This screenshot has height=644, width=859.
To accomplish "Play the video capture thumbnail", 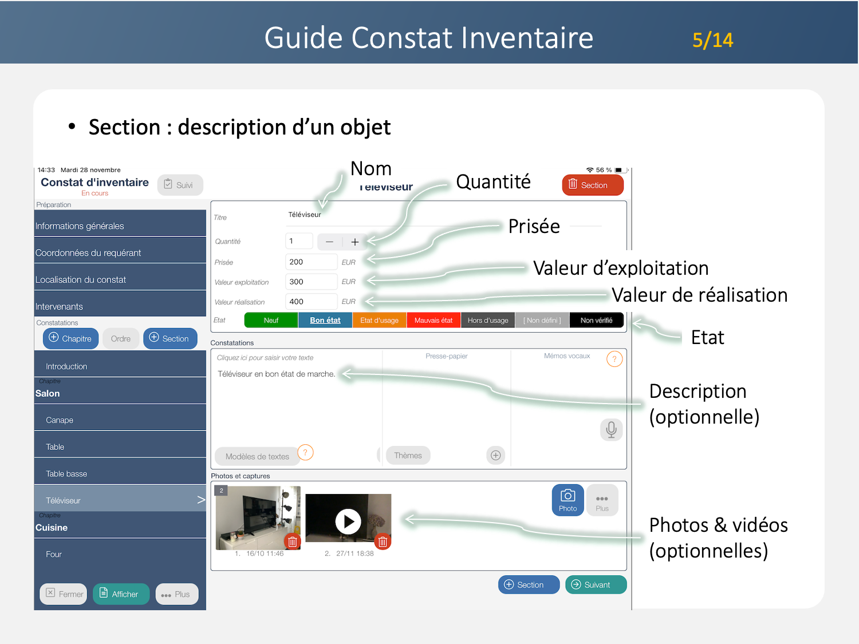I will (x=348, y=521).
